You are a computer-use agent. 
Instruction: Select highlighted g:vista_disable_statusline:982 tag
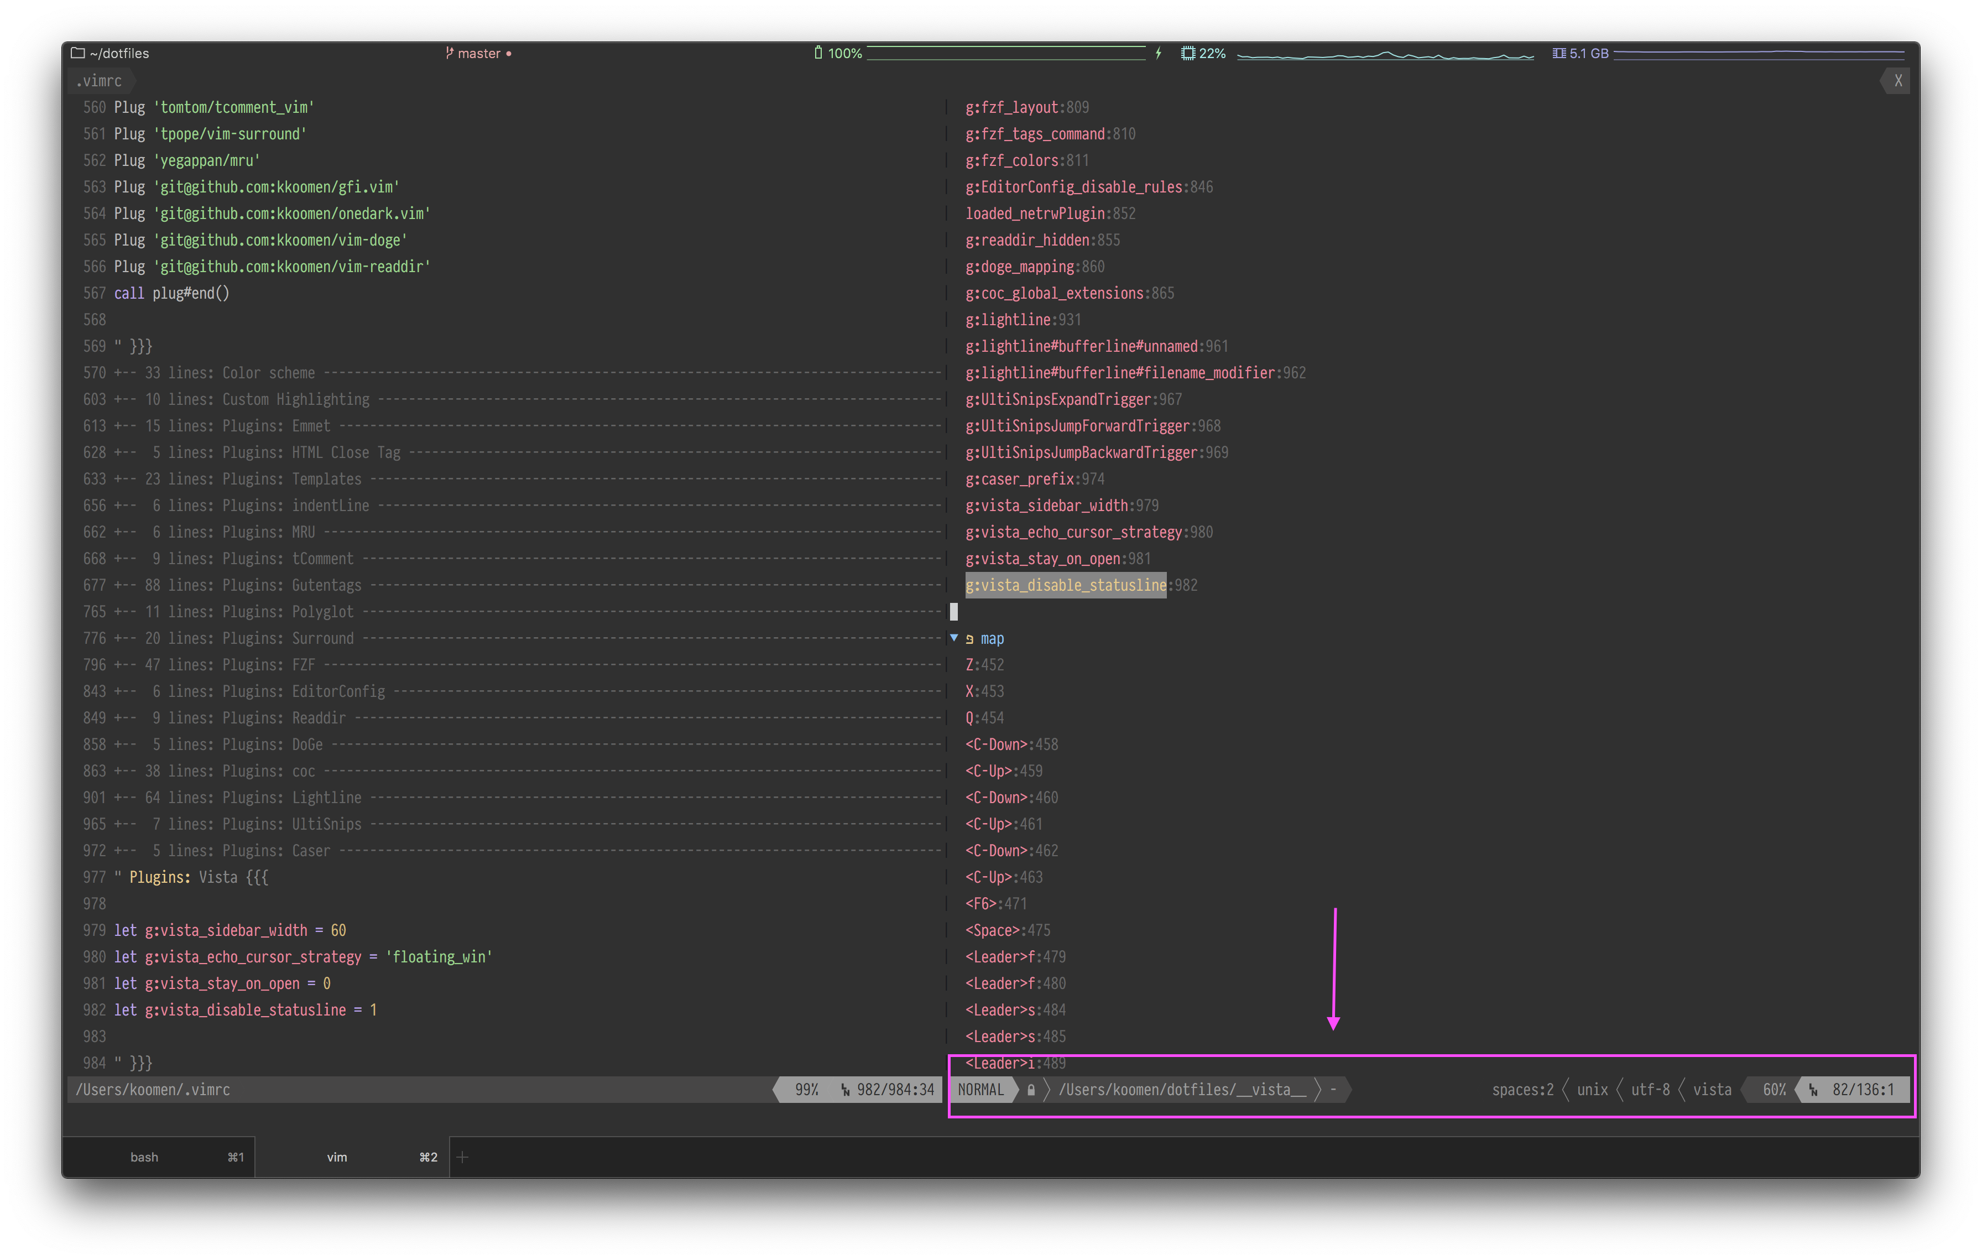pos(1081,585)
